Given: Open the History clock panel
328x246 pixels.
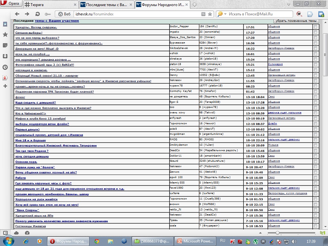Looking at the screenshot, I should pyautogui.click(x=5, y=67).
